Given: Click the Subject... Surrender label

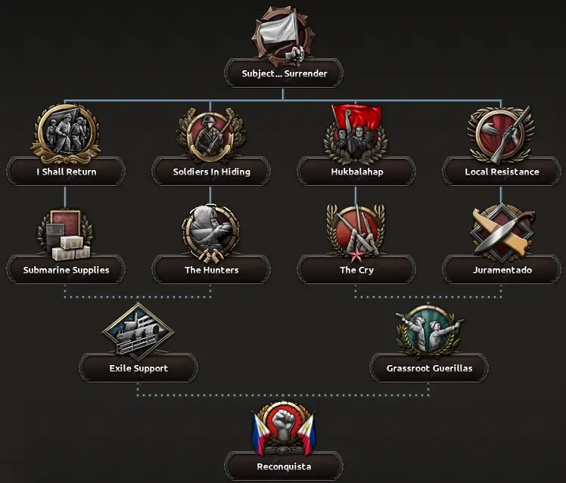Looking at the screenshot, I should [x=284, y=73].
